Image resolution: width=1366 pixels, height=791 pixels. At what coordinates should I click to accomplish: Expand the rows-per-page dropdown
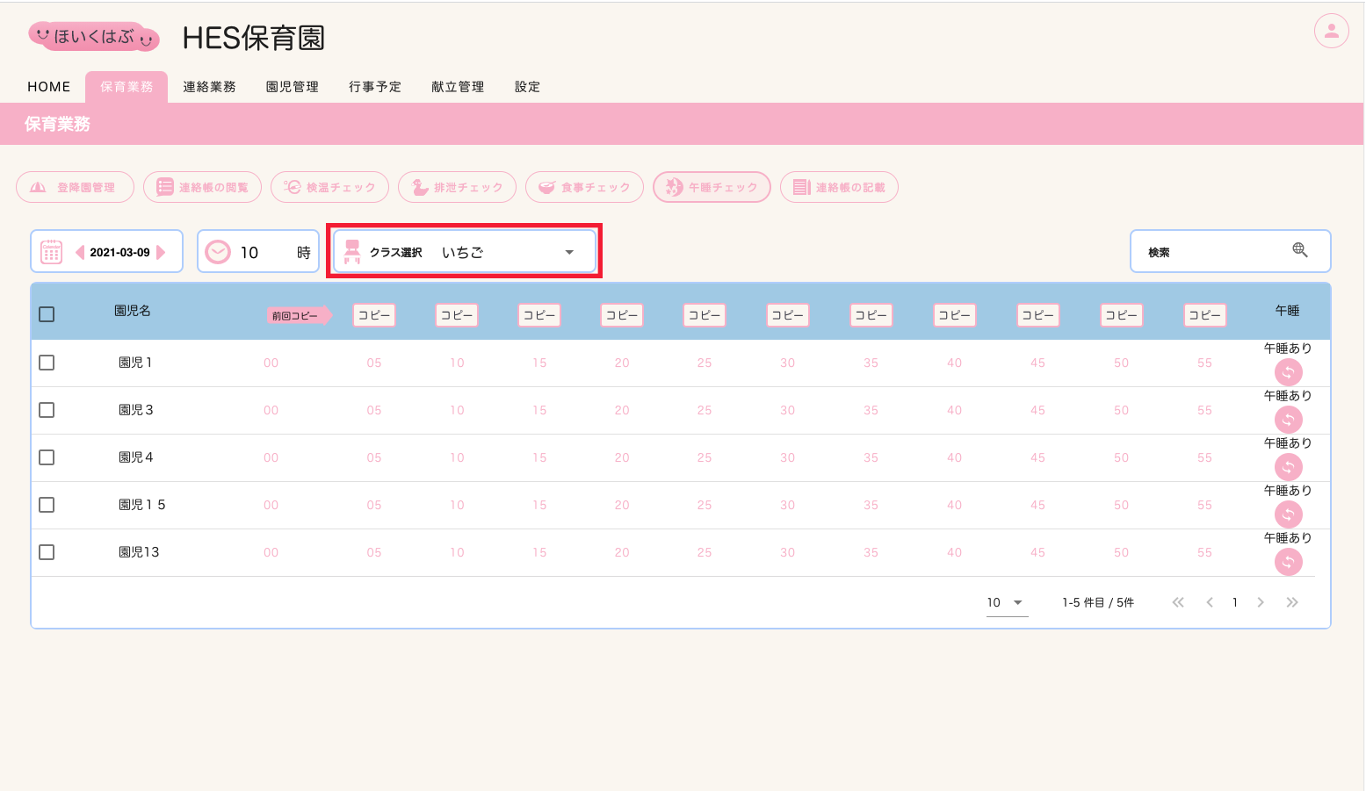pyautogui.click(x=1006, y=603)
